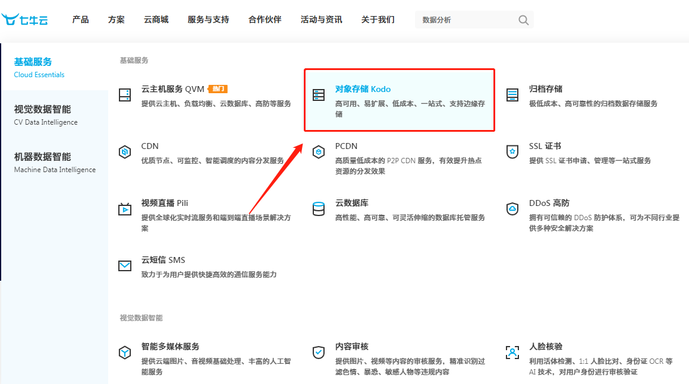Screen dimensions: 689x384
Task: Select the 基础服务 Cloud Essentials tab
Action: coord(55,67)
